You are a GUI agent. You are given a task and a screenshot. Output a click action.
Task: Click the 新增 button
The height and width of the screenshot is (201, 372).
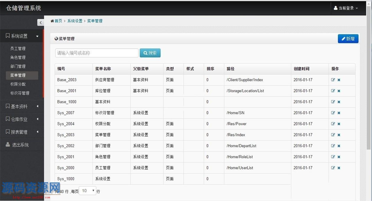click(348, 39)
